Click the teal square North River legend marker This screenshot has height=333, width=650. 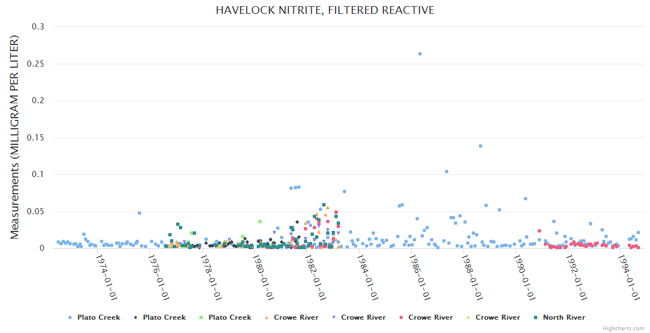click(x=536, y=317)
